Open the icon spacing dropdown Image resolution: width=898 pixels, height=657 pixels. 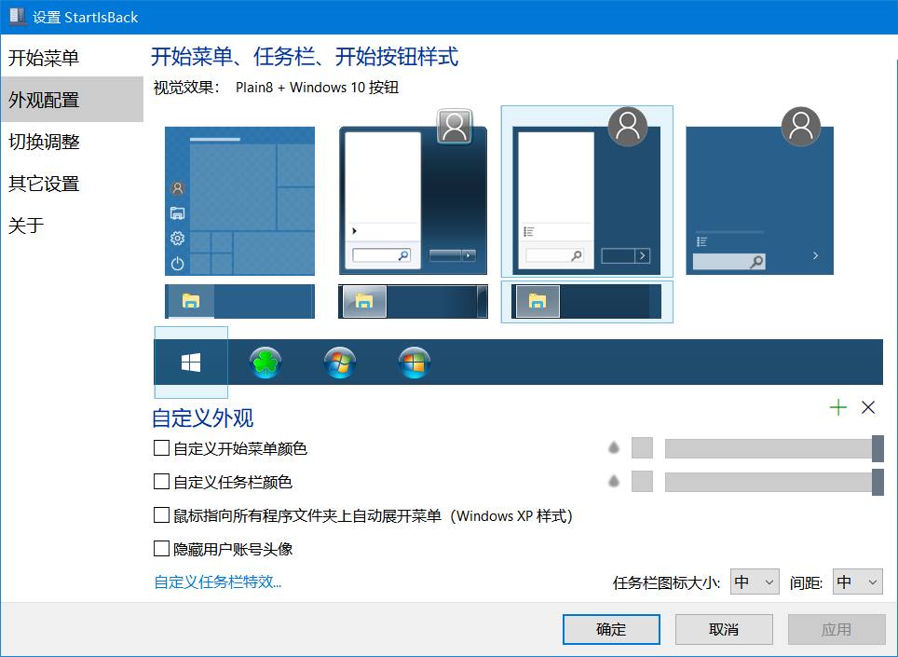click(x=857, y=582)
